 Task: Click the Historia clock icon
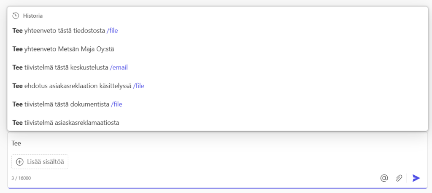point(16,16)
